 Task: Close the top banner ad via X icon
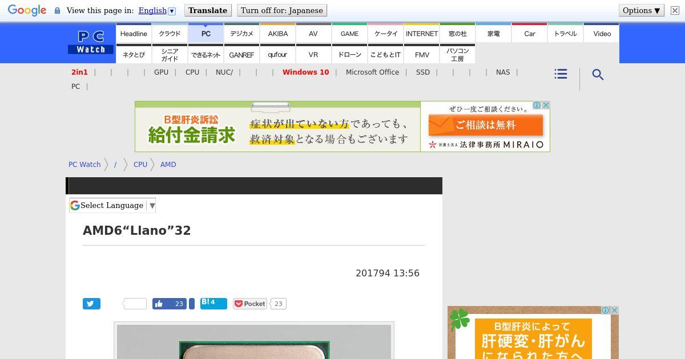[546, 105]
